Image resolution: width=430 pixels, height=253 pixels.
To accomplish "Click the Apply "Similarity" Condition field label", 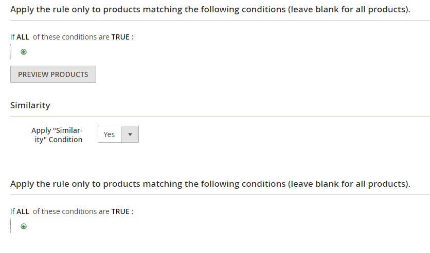I will pos(57,135).
